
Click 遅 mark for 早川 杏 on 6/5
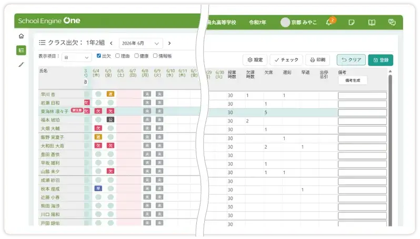111,94
